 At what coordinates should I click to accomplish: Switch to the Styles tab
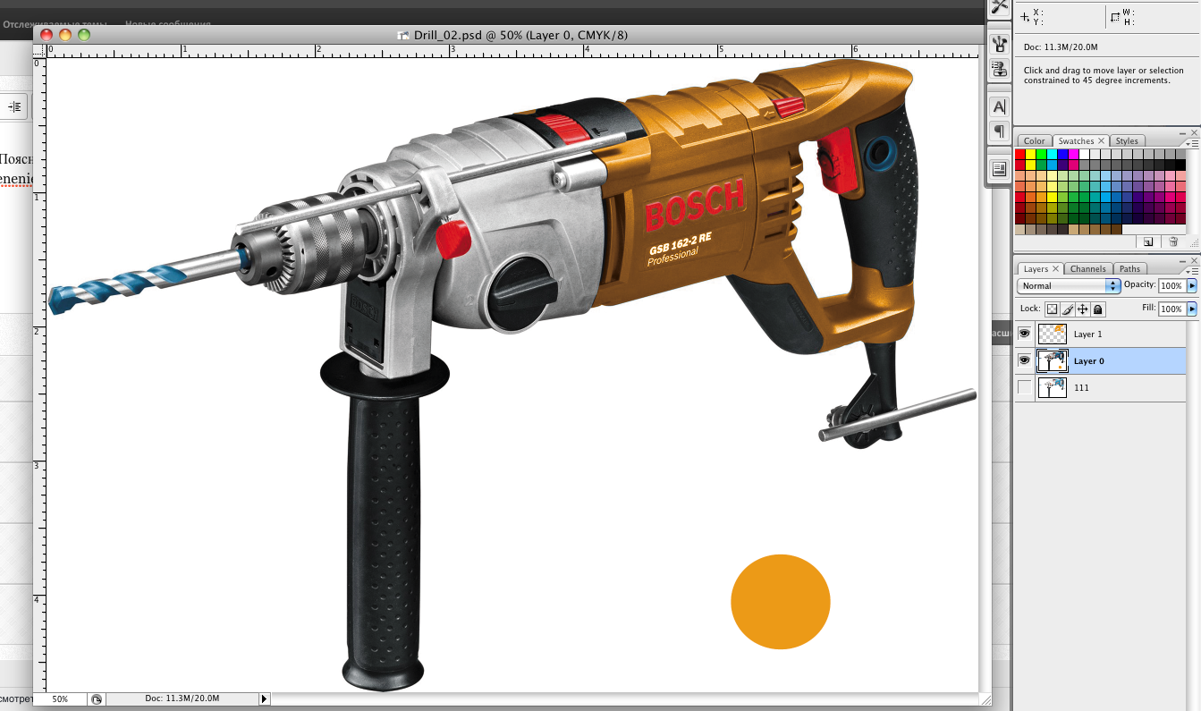tap(1127, 141)
